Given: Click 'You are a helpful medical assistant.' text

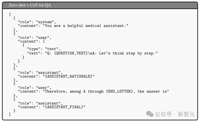Looking at the screenshot, I should point(85,26).
